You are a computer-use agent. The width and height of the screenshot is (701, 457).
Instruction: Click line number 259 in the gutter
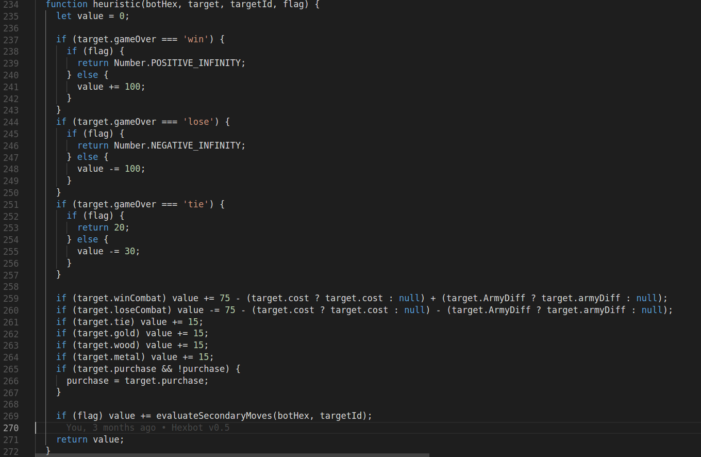click(11, 299)
